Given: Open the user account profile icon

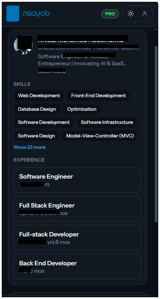Looking at the screenshot, I should pos(145,14).
